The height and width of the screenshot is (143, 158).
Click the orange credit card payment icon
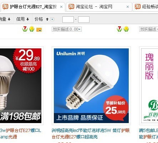pos(39,30)
